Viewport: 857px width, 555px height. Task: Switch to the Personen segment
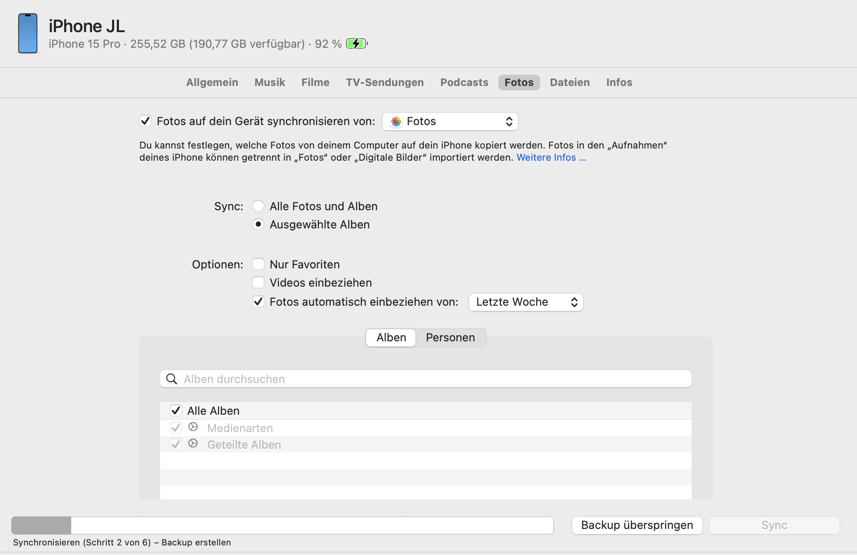[x=450, y=338]
